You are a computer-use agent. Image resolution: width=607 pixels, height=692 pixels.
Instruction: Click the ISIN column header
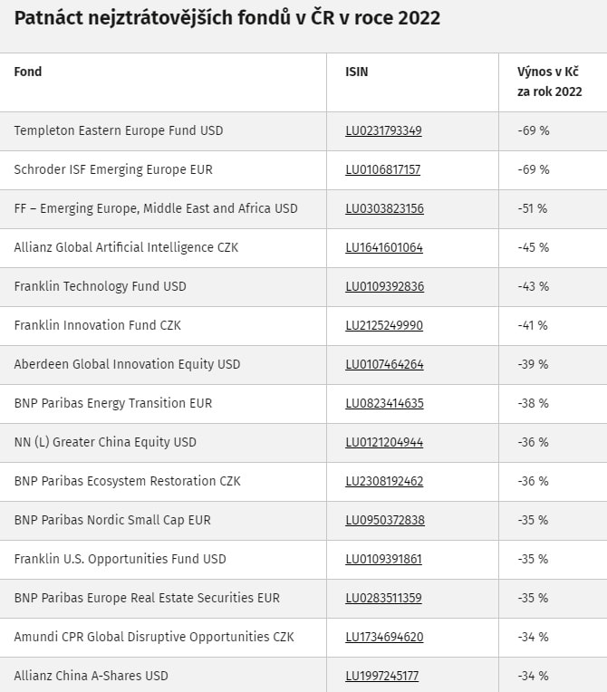(357, 72)
